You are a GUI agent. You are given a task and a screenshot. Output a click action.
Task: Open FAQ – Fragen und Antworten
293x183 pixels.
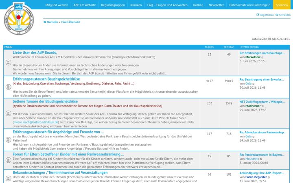coord(167,5)
